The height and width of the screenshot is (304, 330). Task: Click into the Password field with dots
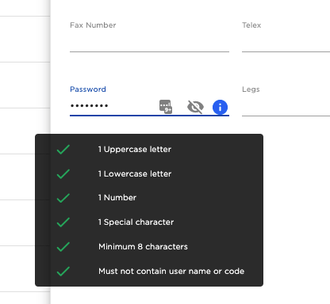pos(113,106)
